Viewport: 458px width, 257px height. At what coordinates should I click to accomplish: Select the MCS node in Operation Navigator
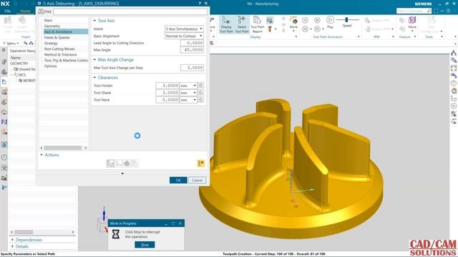coord(22,75)
